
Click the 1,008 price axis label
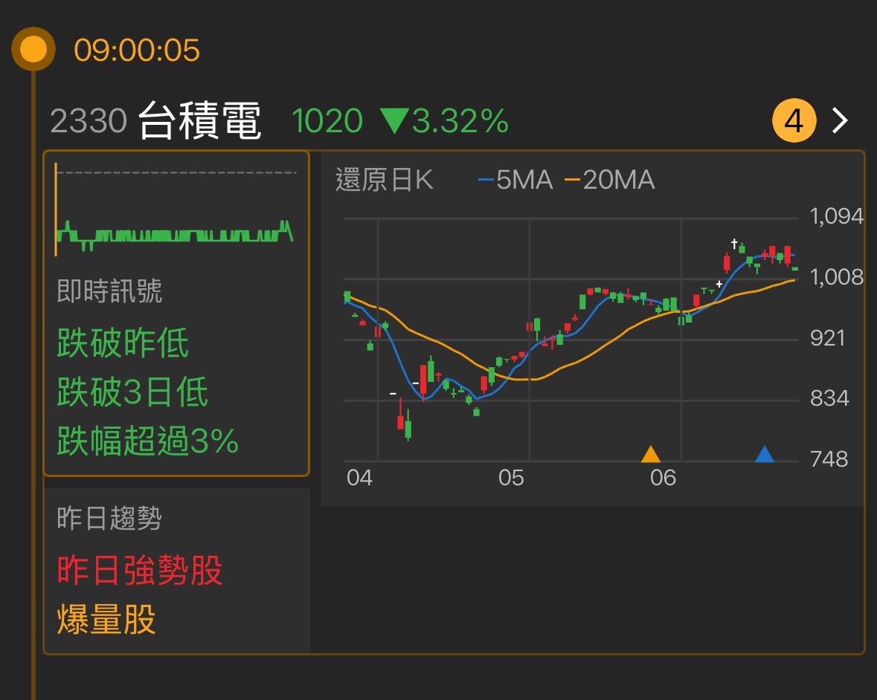point(836,276)
